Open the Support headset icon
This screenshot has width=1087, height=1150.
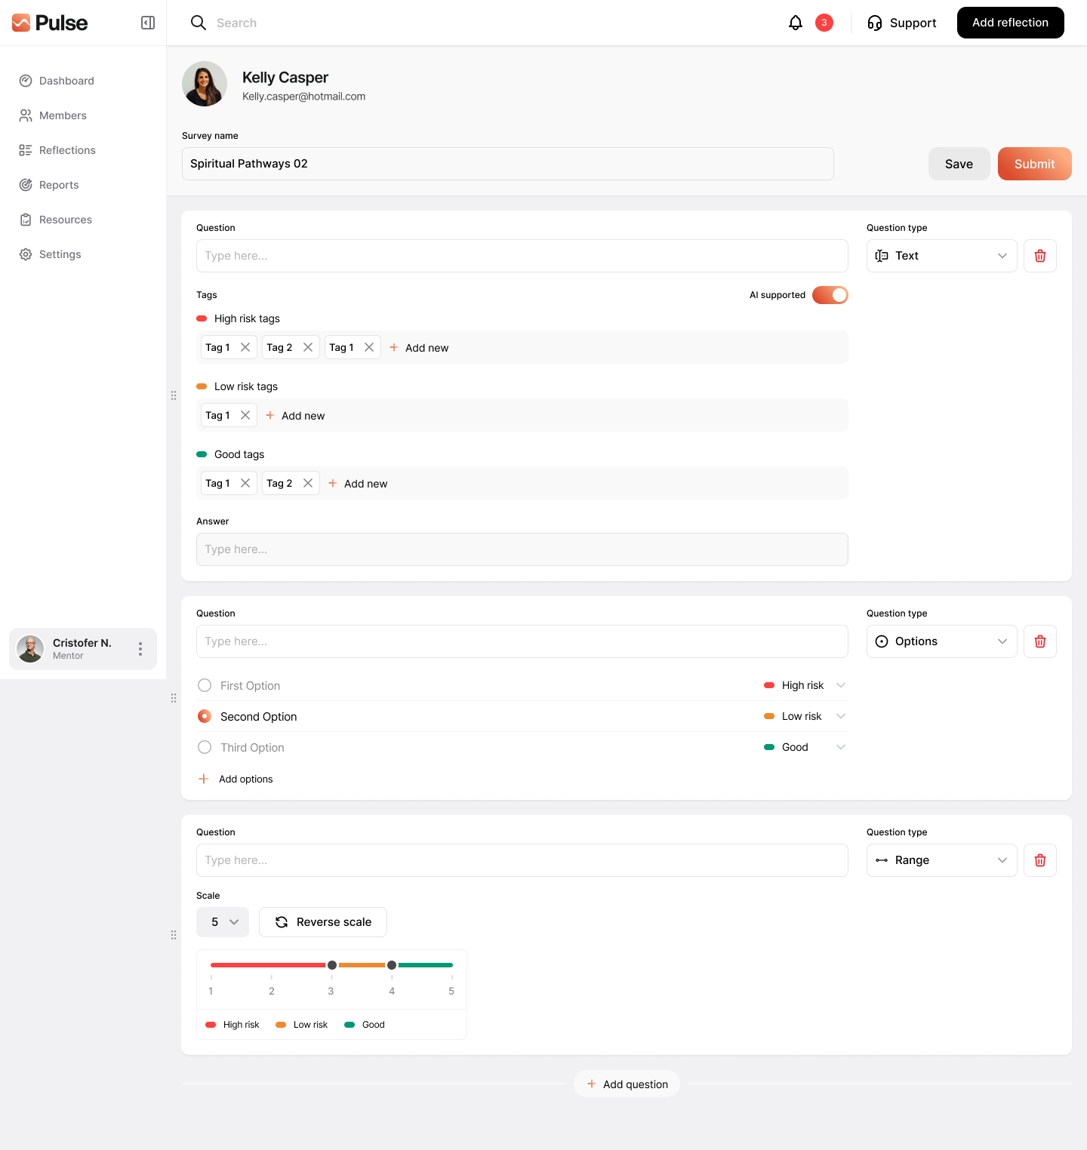[x=875, y=23]
